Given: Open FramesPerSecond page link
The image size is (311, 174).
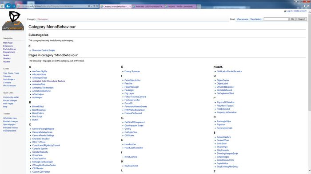Looking at the screenshot, I should 133,113.
